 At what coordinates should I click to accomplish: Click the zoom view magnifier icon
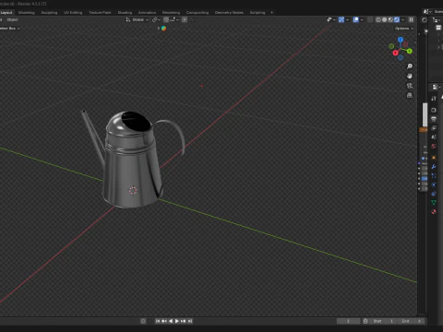tap(410, 66)
